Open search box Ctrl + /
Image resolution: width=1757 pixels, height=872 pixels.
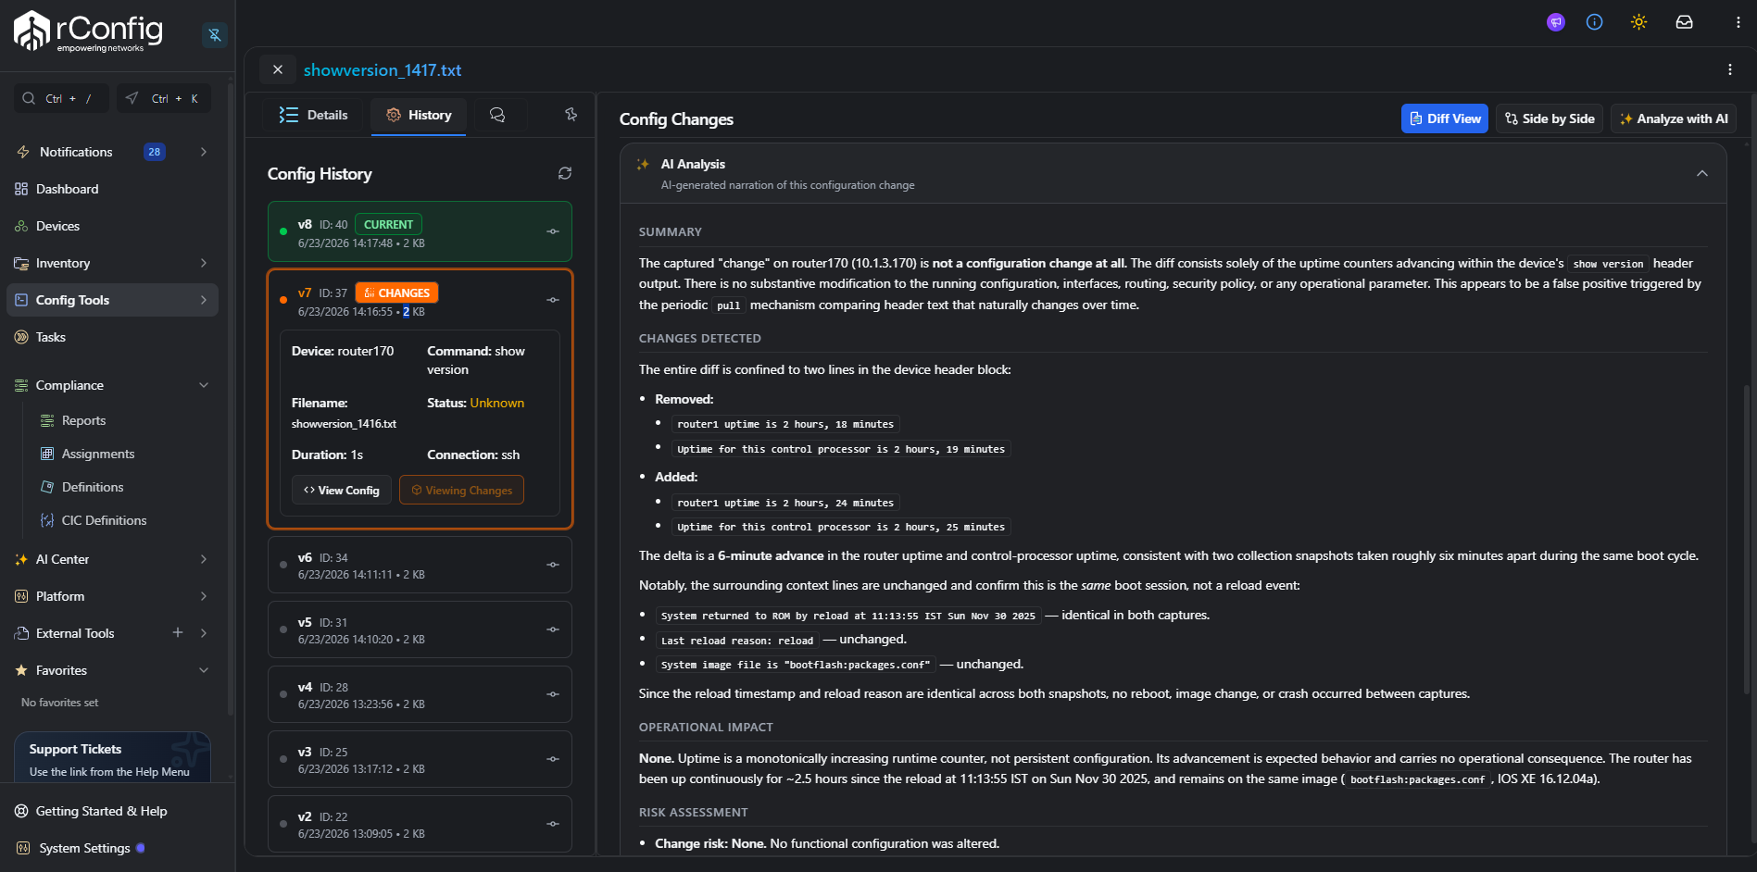point(61,98)
